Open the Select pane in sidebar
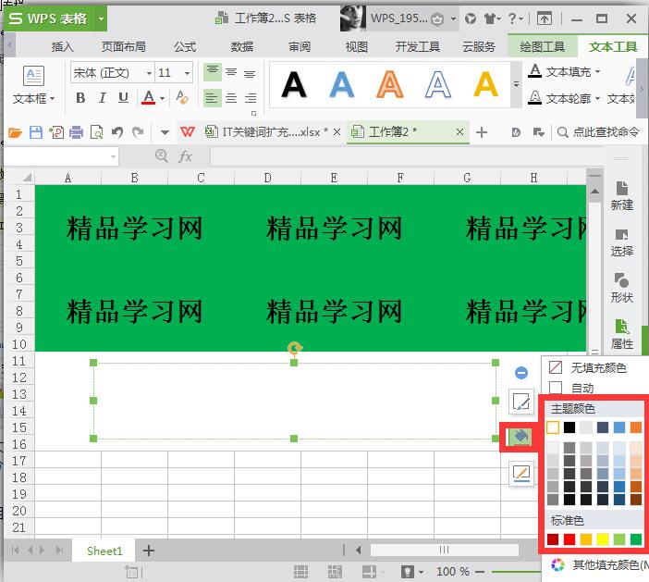Screen dimensions: 649x582 pos(621,242)
